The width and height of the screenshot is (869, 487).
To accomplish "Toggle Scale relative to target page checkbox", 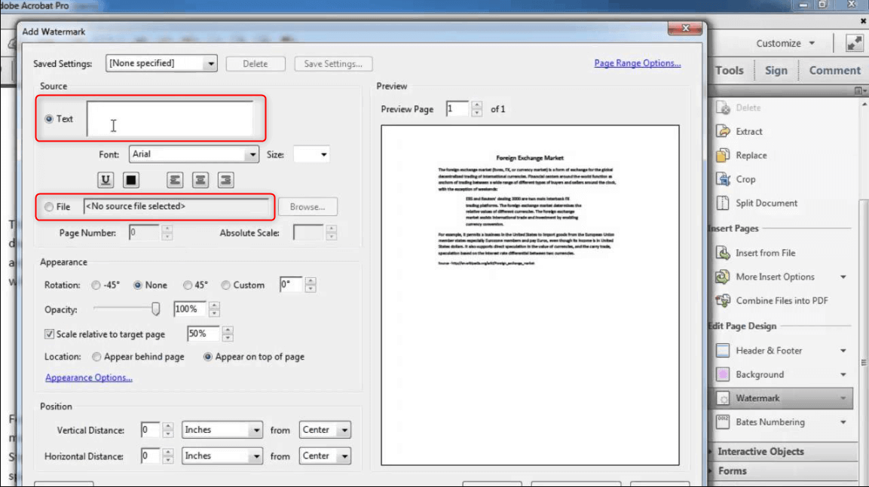I will click(x=49, y=334).
